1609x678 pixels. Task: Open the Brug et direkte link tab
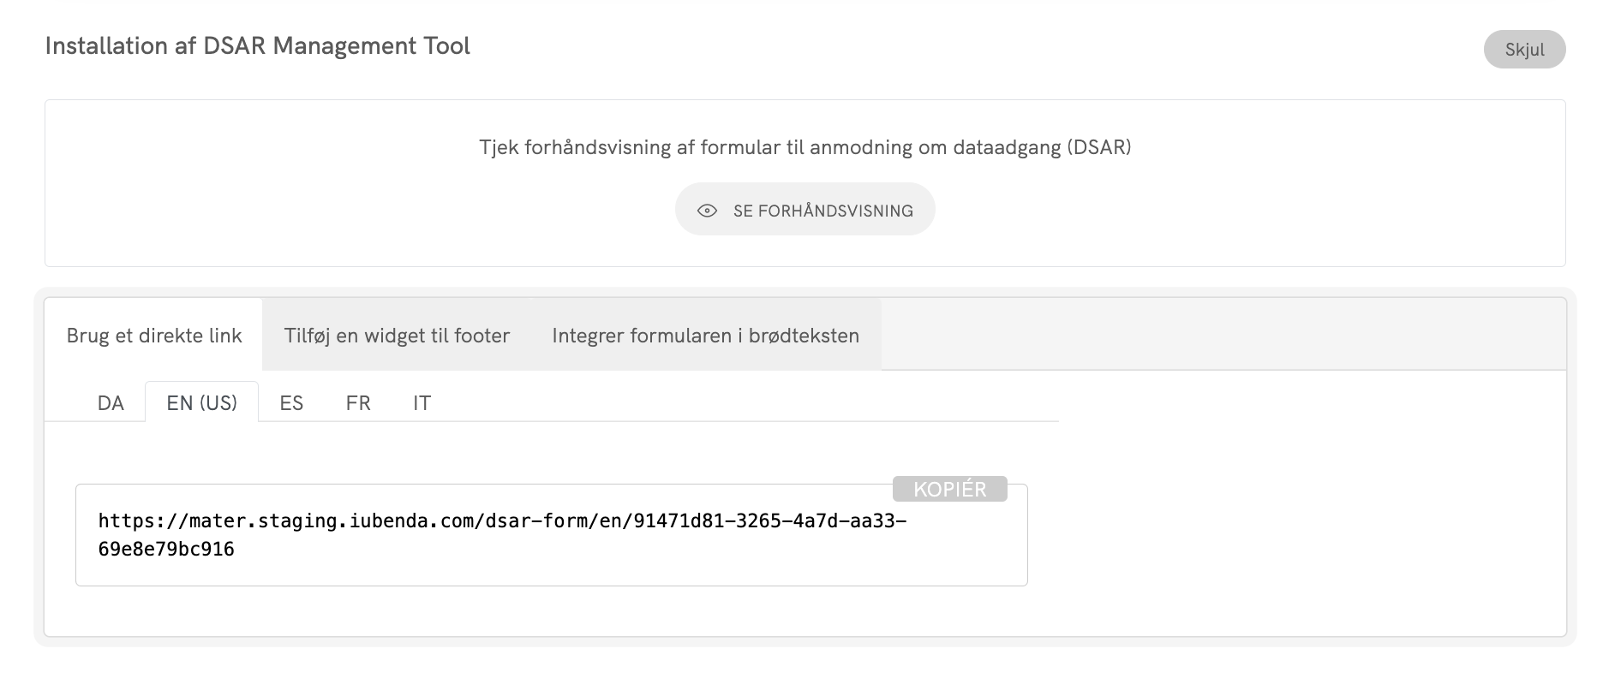[x=154, y=336]
